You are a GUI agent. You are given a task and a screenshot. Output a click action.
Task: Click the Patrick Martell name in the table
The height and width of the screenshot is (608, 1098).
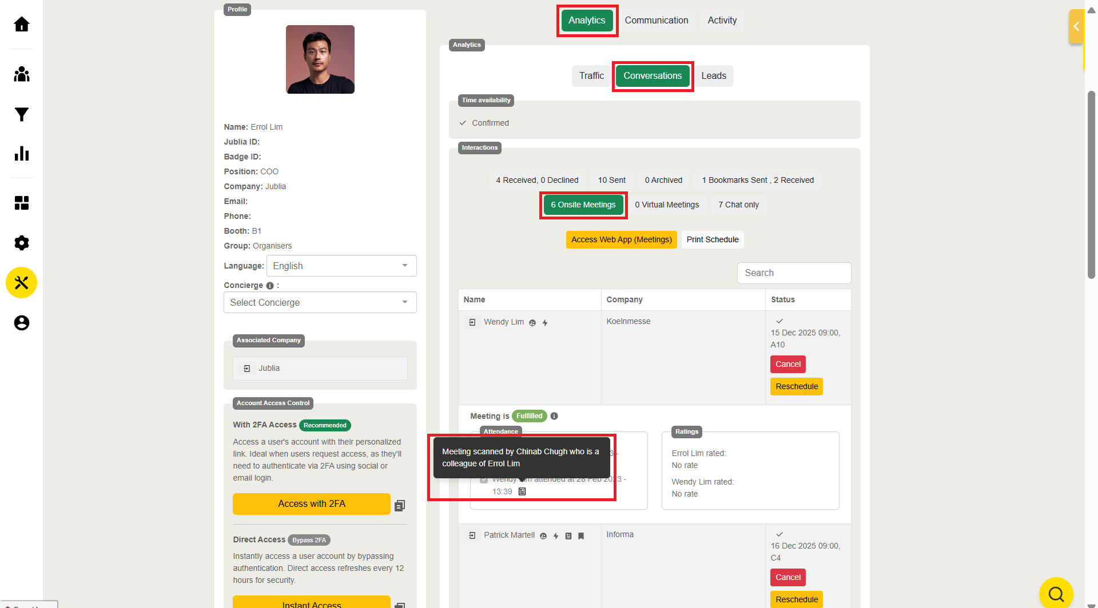[510, 535]
